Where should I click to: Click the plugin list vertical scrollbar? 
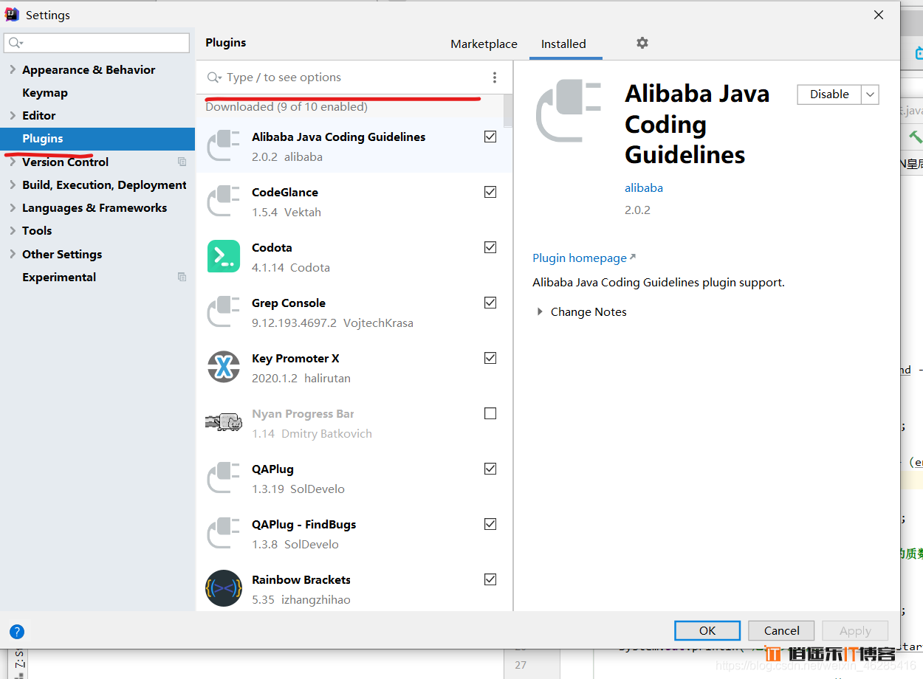point(508,111)
